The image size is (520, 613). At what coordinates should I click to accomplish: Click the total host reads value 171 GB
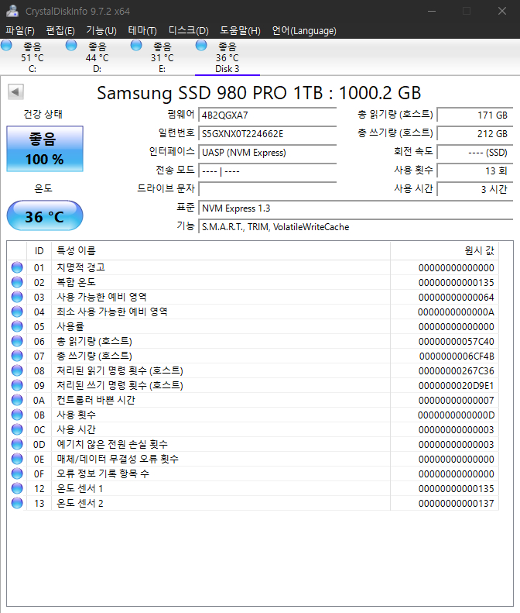click(x=474, y=115)
